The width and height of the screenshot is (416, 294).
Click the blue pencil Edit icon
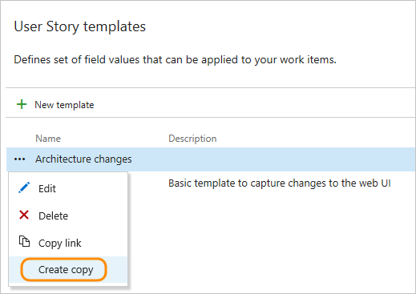[24, 187]
